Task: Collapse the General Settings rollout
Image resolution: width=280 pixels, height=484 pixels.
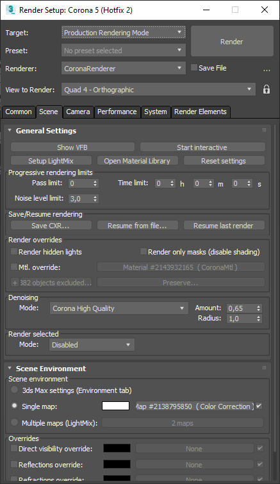Action: pyautogui.click(x=10, y=130)
